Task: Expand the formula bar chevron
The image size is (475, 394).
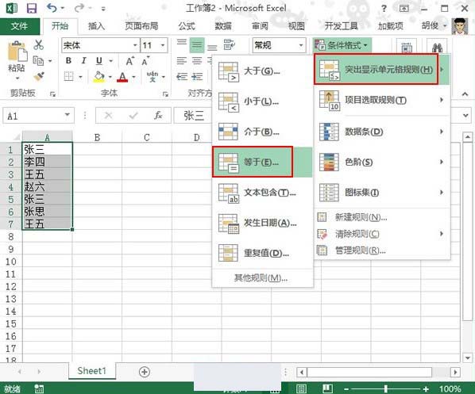Action: pos(465,115)
